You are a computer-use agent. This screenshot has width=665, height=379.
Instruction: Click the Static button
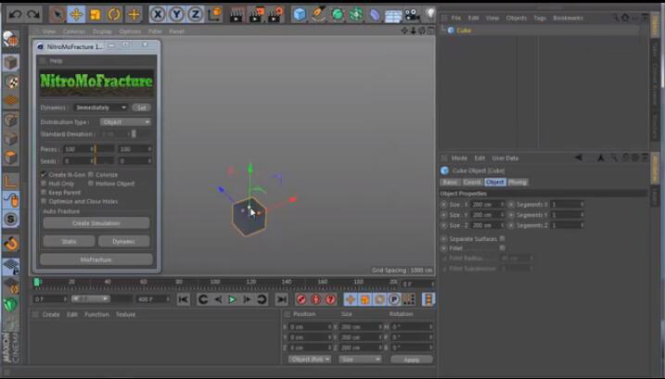coord(69,241)
